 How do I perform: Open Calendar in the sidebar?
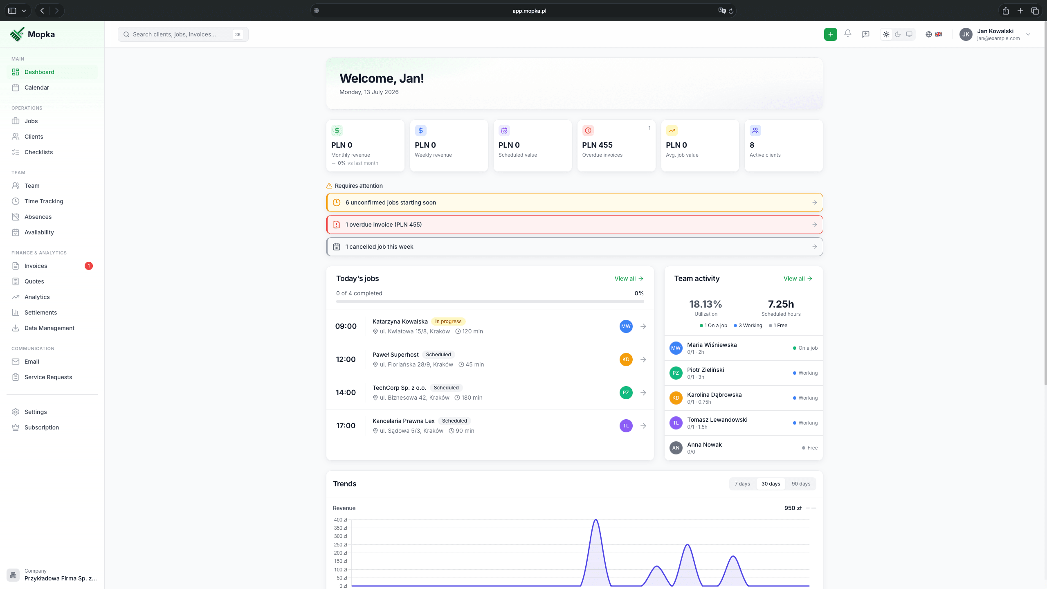tap(52, 88)
